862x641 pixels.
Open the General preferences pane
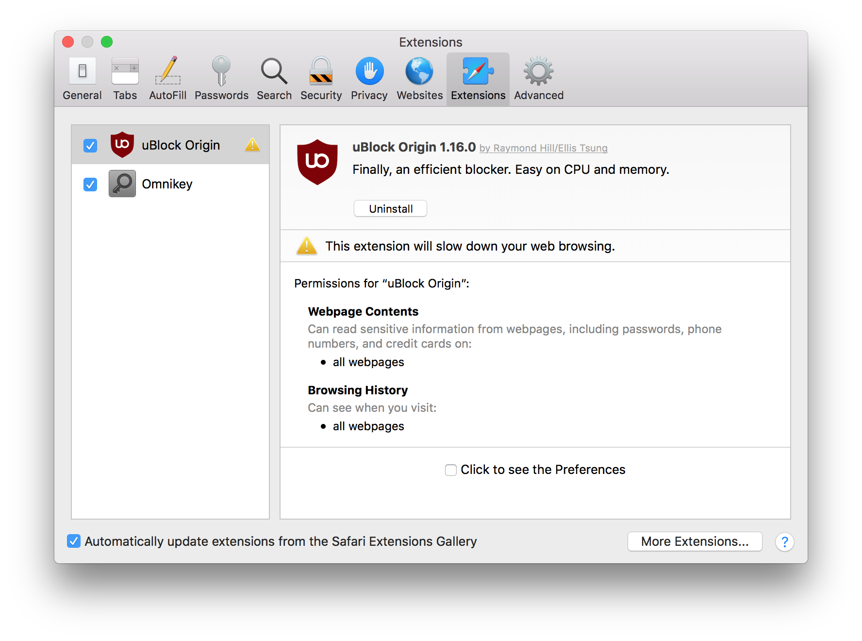(82, 79)
